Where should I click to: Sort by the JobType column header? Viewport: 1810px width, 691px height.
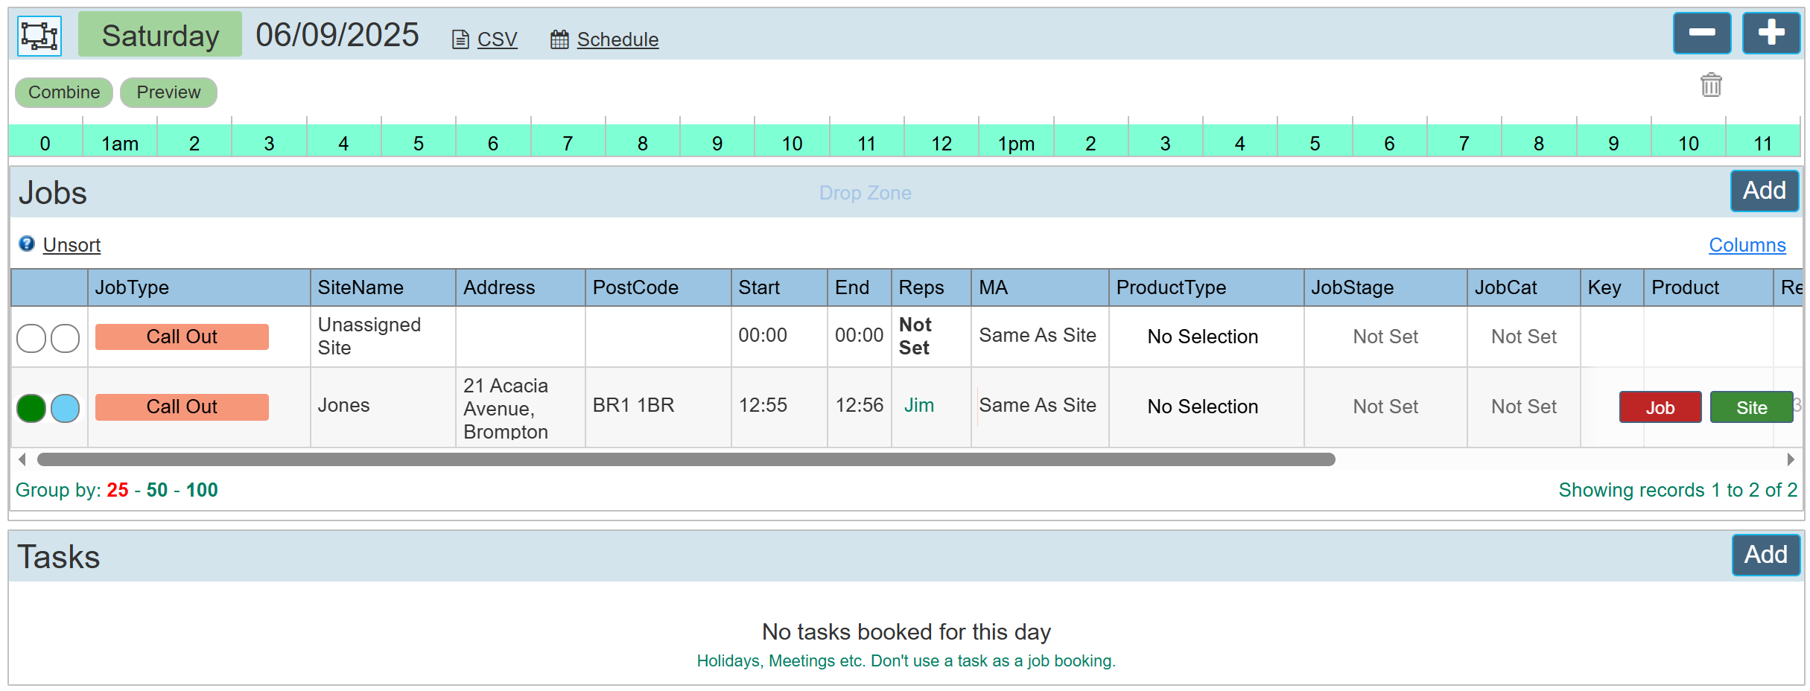point(132,287)
